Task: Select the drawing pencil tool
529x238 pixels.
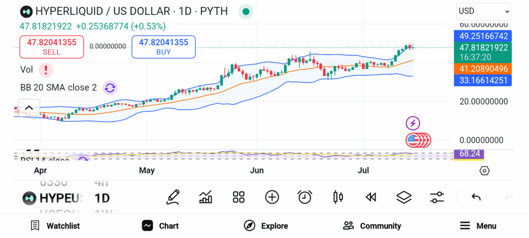Action: [x=173, y=197]
